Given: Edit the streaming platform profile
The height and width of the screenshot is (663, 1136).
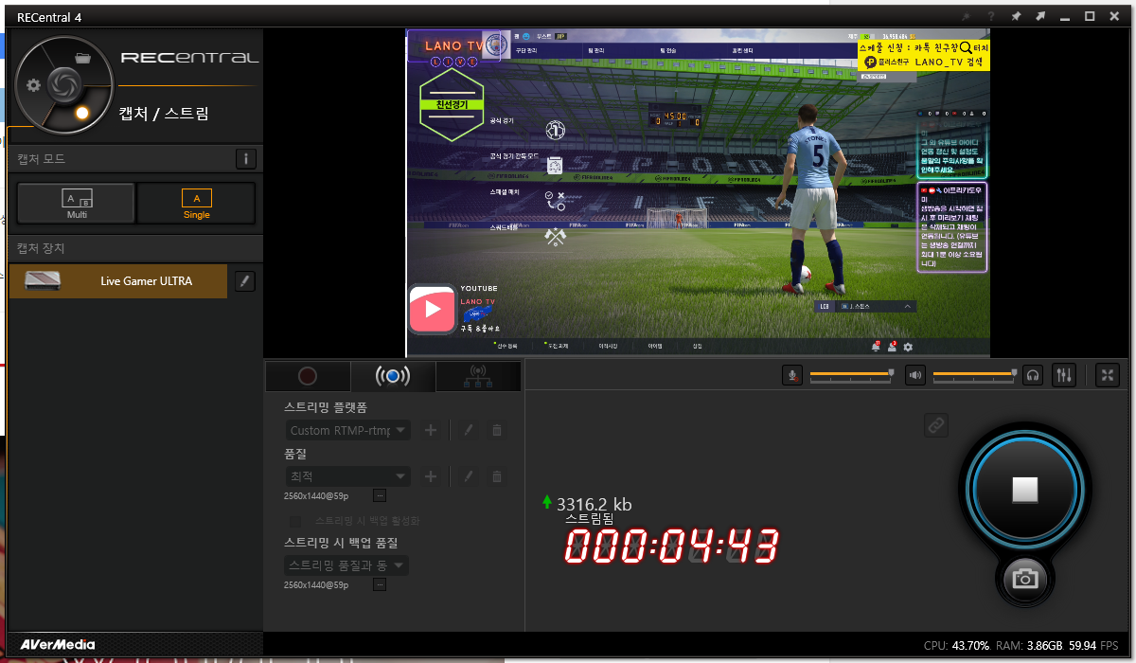Looking at the screenshot, I should point(468,430).
